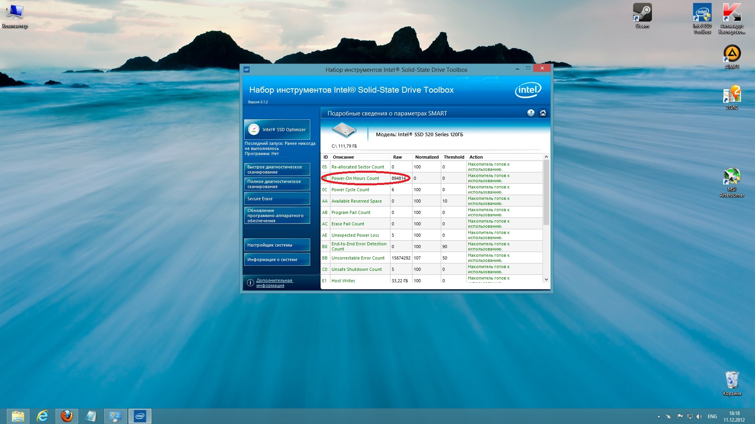The height and width of the screenshot is (424, 755).
Task: Click the tray icon right of arrow
Action: [x=668, y=417]
